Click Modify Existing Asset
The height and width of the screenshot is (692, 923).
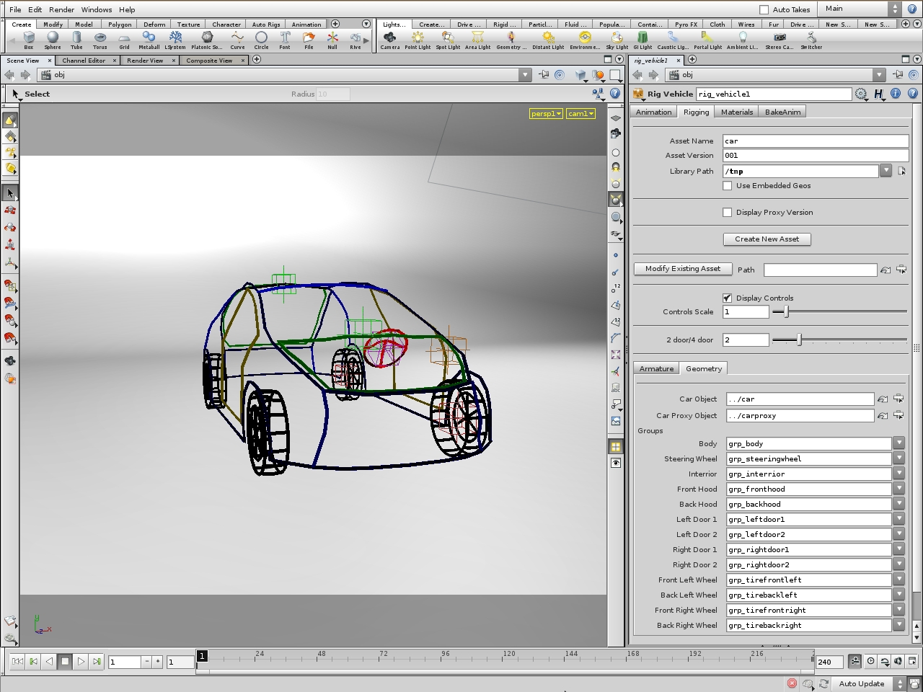click(x=682, y=268)
